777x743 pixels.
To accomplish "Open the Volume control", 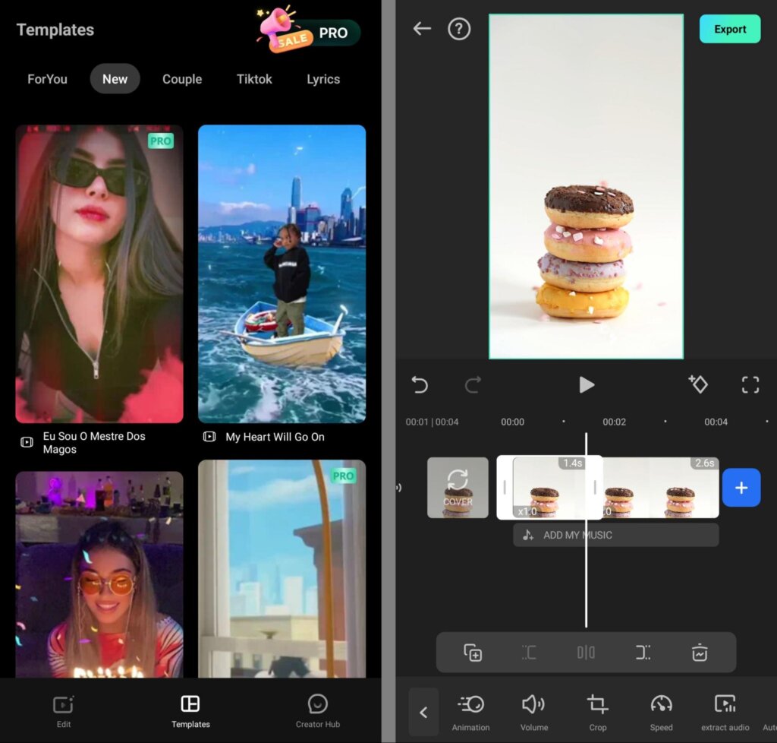I will click(x=533, y=712).
